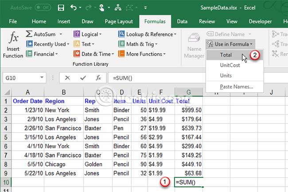
Task: Toggle the AutoSave switch
Action: pos(43,8)
